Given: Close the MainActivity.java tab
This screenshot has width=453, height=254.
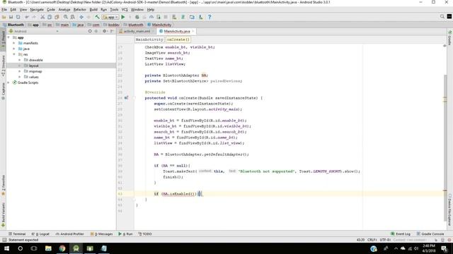Looking at the screenshot, I should click(193, 31).
